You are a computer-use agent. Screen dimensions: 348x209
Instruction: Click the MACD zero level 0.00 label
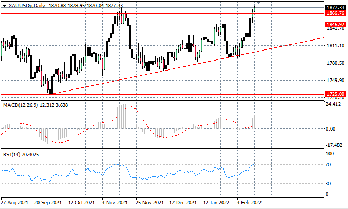coord(331,129)
